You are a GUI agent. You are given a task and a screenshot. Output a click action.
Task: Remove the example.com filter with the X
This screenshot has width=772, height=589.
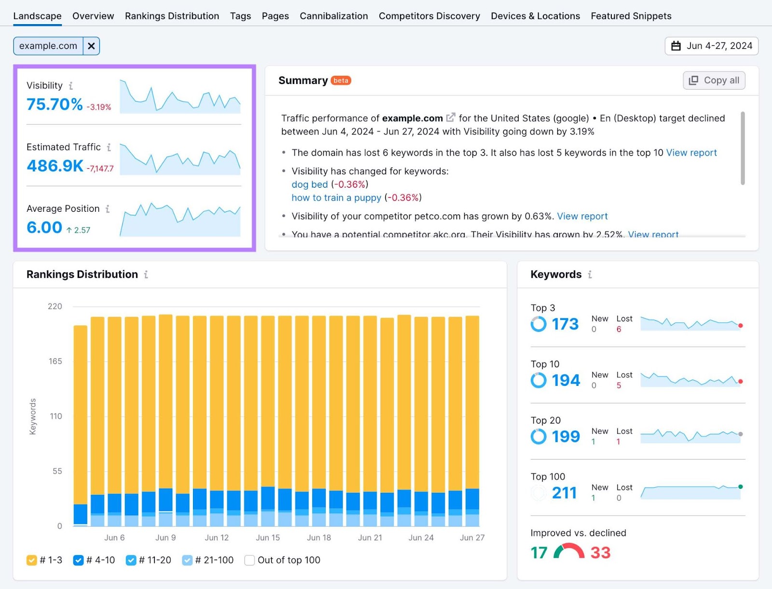91,46
